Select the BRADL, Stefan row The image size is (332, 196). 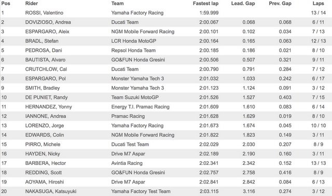(166, 41)
